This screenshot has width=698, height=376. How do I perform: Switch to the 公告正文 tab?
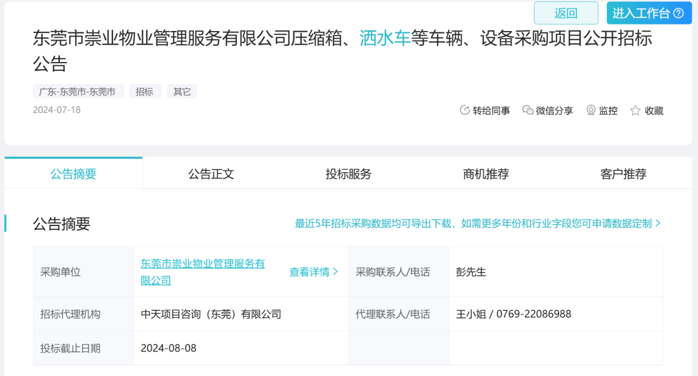211,174
